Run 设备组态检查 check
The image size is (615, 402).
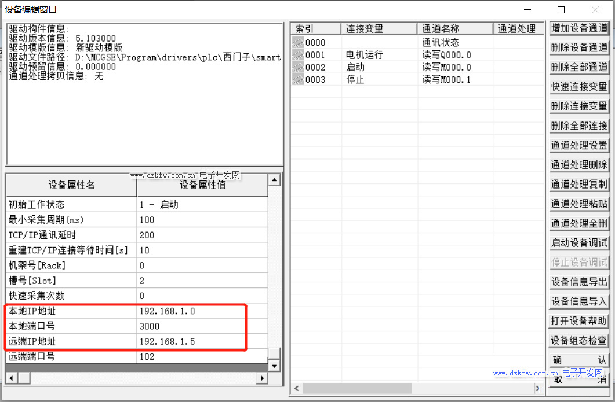(578, 341)
